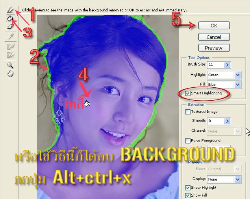Open the Display dropdown
This screenshot has height=199, width=250.
pos(237,180)
